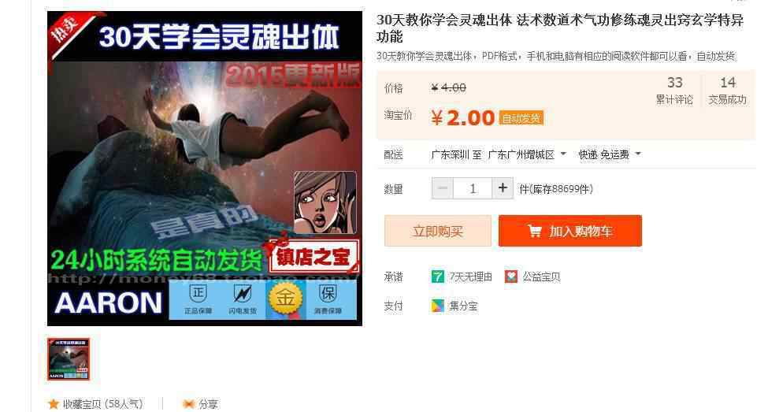Click the orange star favorite icon

tap(54, 404)
